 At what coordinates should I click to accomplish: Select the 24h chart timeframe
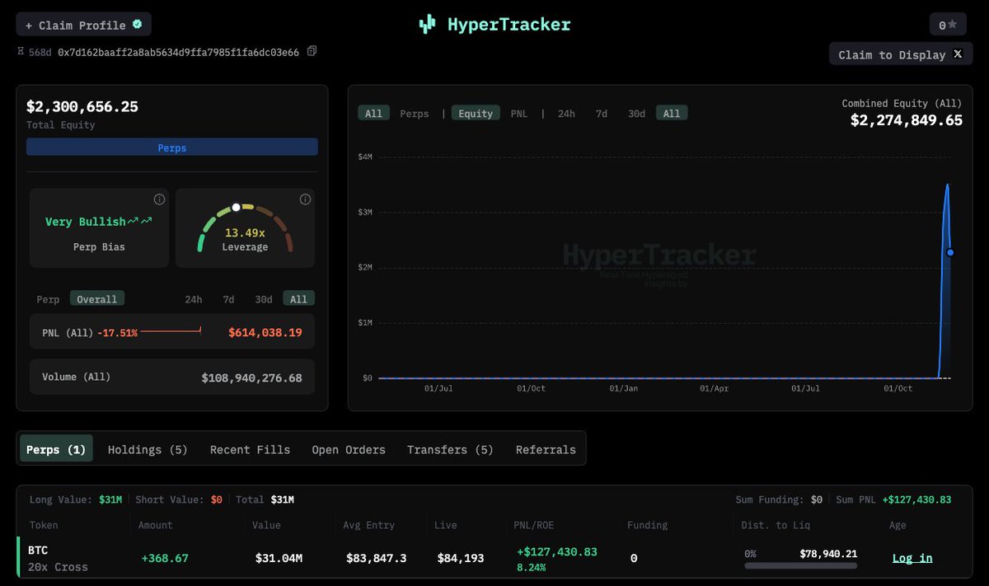(x=566, y=113)
